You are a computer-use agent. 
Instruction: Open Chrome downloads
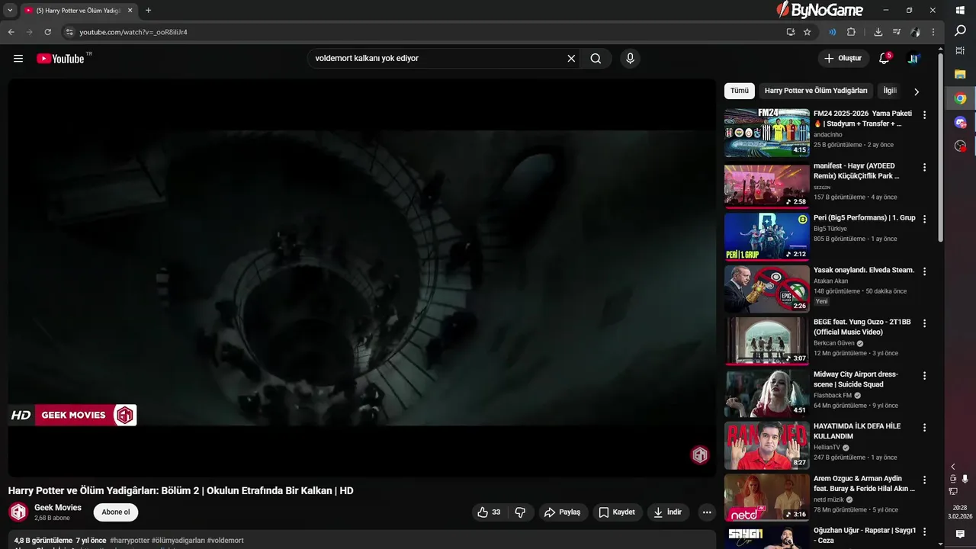(x=878, y=32)
